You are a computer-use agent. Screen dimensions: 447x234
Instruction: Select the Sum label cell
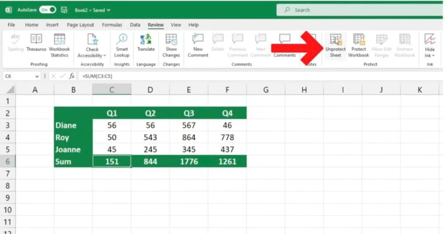pyautogui.click(x=73, y=162)
